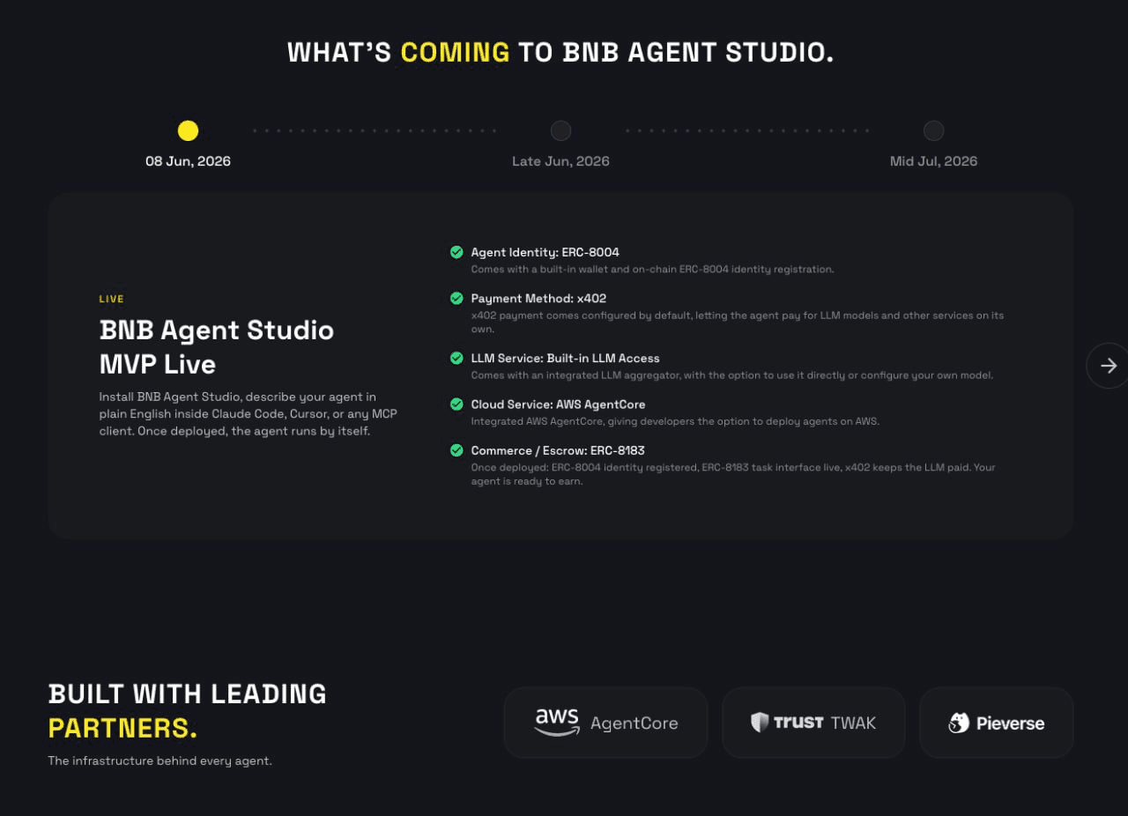Click green check beside LLM Service item
Viewport: 1128px width, 816px height.
point(456,358)
